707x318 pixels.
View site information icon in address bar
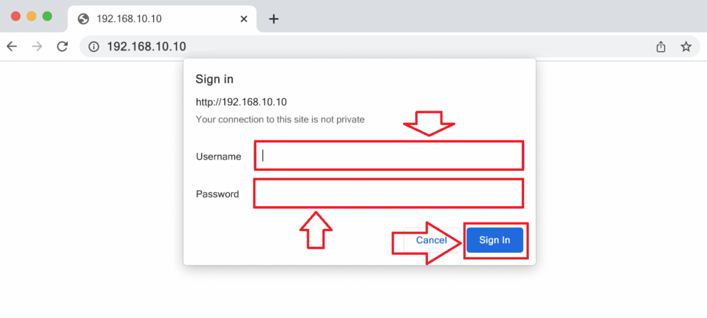94,46
